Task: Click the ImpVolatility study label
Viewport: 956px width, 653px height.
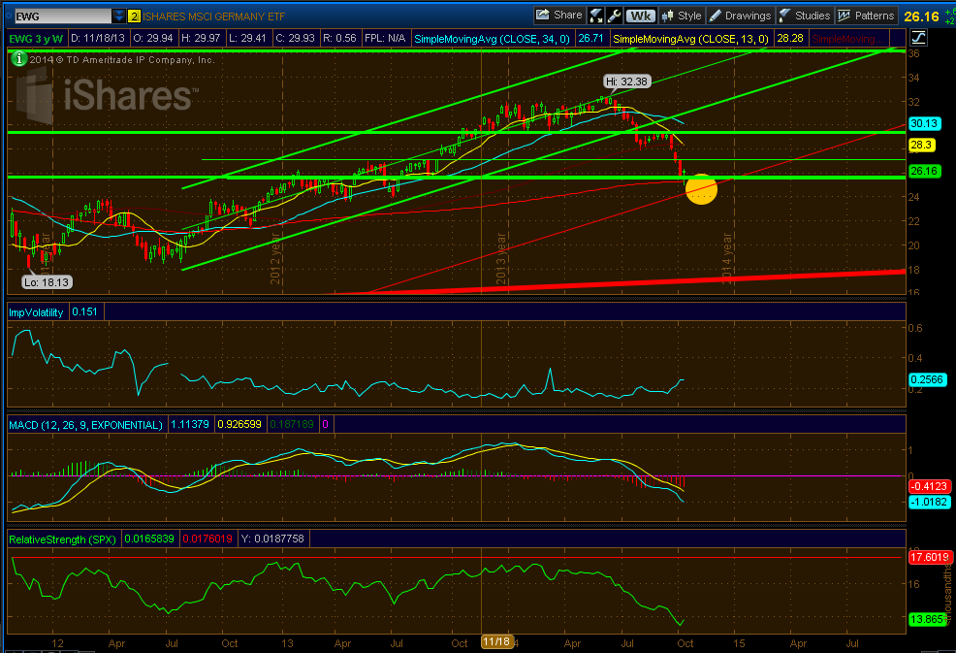Action: (x=37, y=311)
